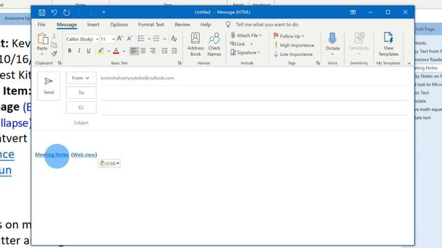
Task: Decrease font size with shrink icon
Action: pyautogui.click(x=129, y=39)
